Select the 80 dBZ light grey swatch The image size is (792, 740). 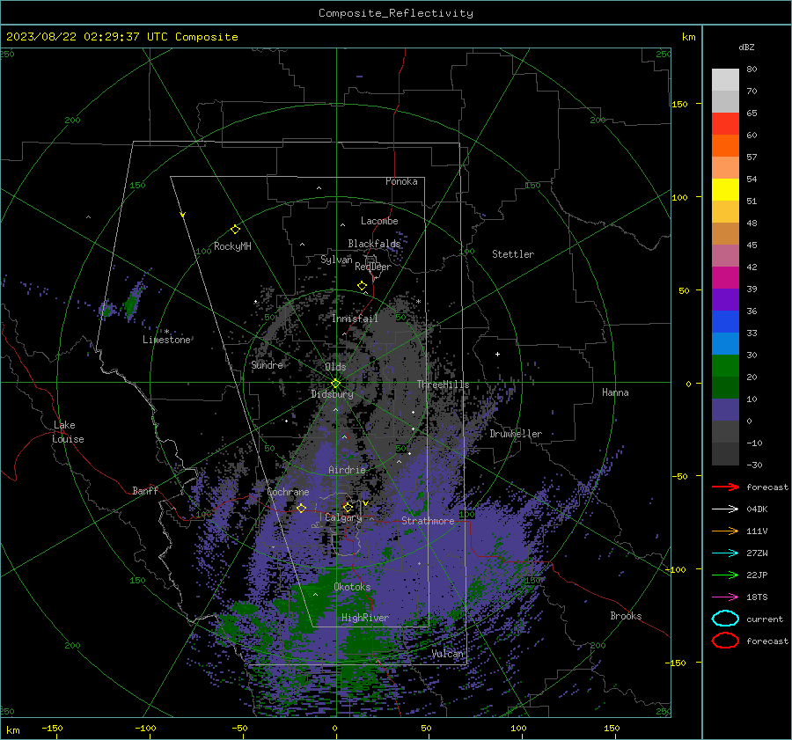pyautogui.click(x=725, y=80)
